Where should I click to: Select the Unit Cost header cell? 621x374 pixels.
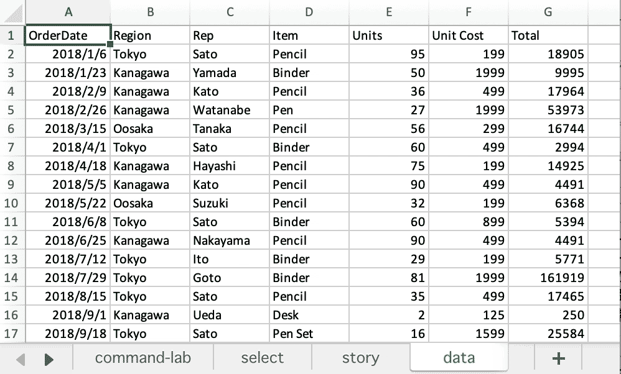468,35
